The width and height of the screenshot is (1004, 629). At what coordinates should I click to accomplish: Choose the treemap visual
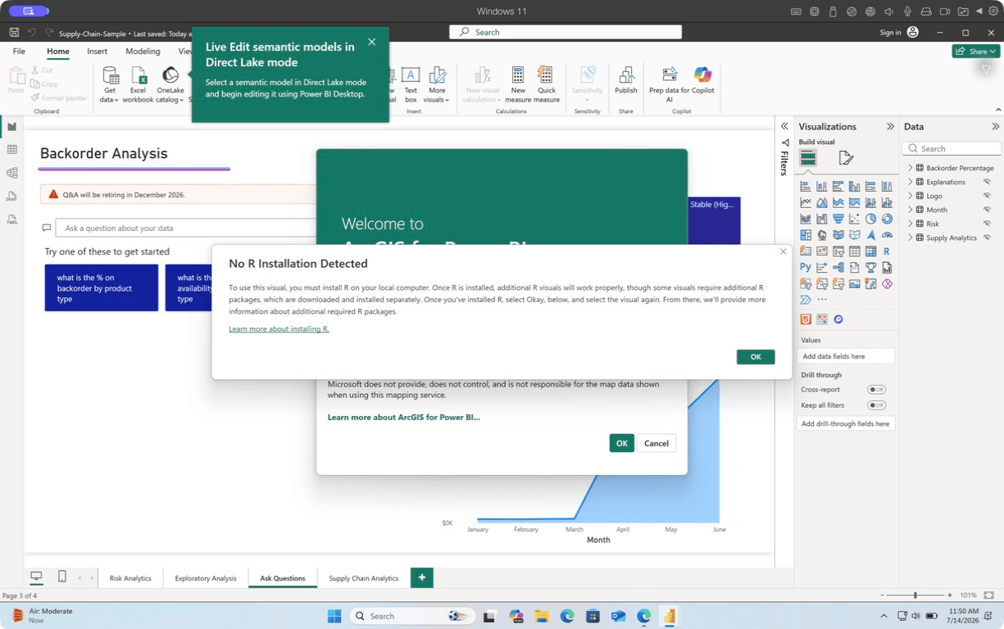point(806,235)
